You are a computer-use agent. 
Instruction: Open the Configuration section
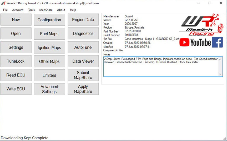[x=49, y=20]
